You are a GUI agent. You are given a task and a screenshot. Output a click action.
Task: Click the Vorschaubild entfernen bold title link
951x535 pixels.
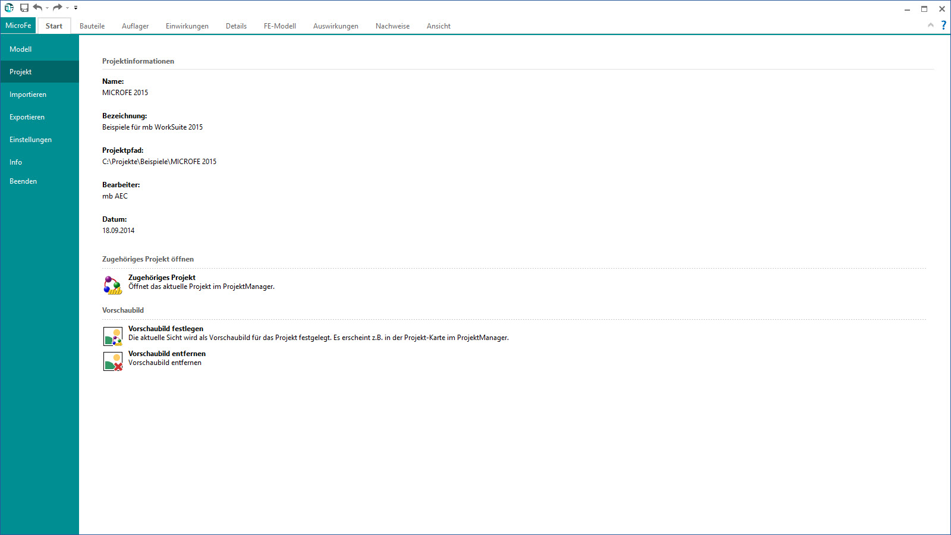click(167, 354)
